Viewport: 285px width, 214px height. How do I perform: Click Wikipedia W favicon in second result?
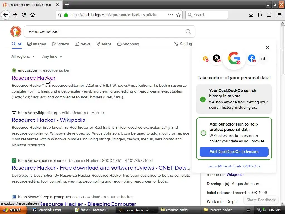14,113
